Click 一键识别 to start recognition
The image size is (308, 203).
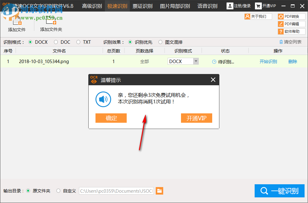click(279, 191)
